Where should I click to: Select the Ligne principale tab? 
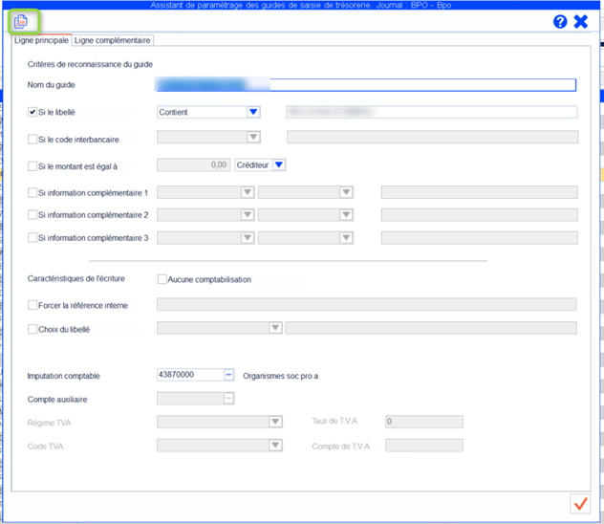pyautogui.click(x=41, y=40)
